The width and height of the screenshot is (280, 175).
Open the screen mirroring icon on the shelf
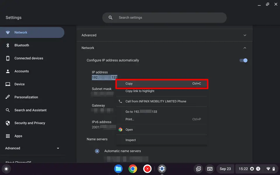[x=198, y=169]
